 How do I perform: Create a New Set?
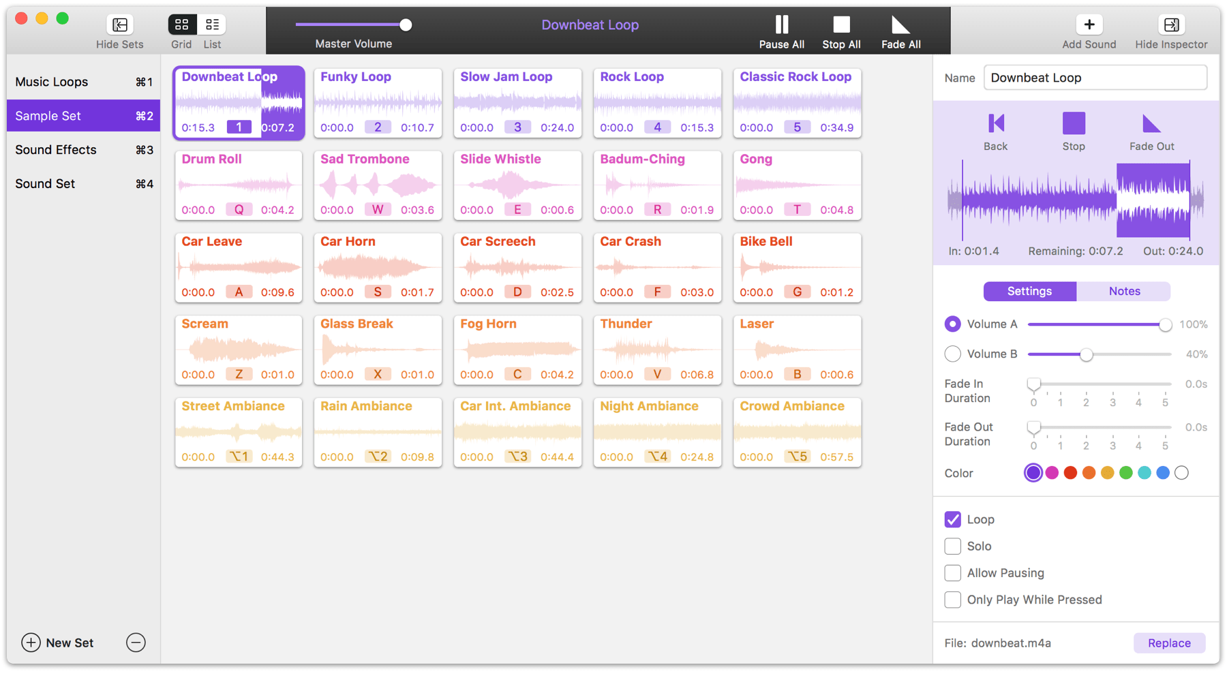(x=58, y=643)
